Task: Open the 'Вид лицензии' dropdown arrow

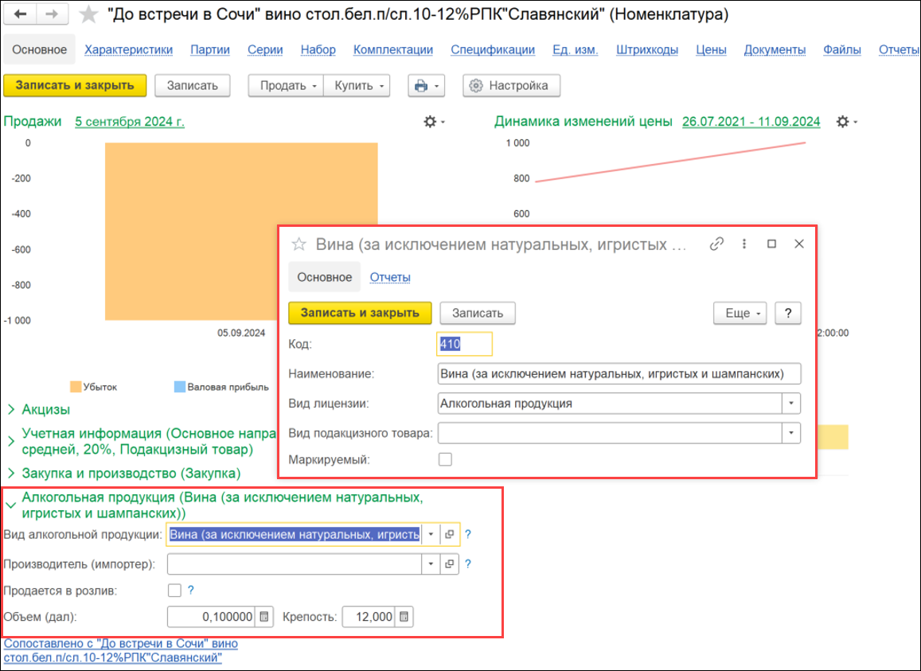Action: (791, 404)
